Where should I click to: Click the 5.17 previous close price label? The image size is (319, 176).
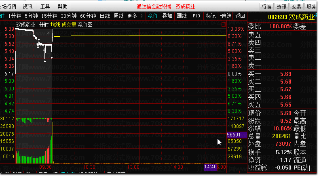[x=9, y=74]
